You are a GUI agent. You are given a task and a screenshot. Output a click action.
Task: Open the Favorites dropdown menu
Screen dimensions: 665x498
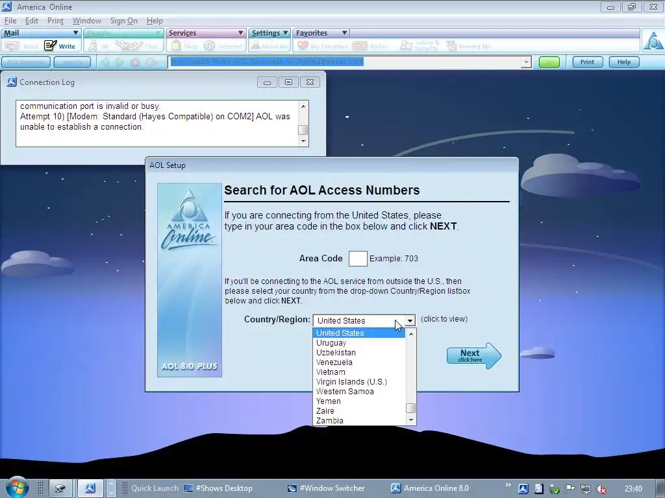(x=344, y=32)
